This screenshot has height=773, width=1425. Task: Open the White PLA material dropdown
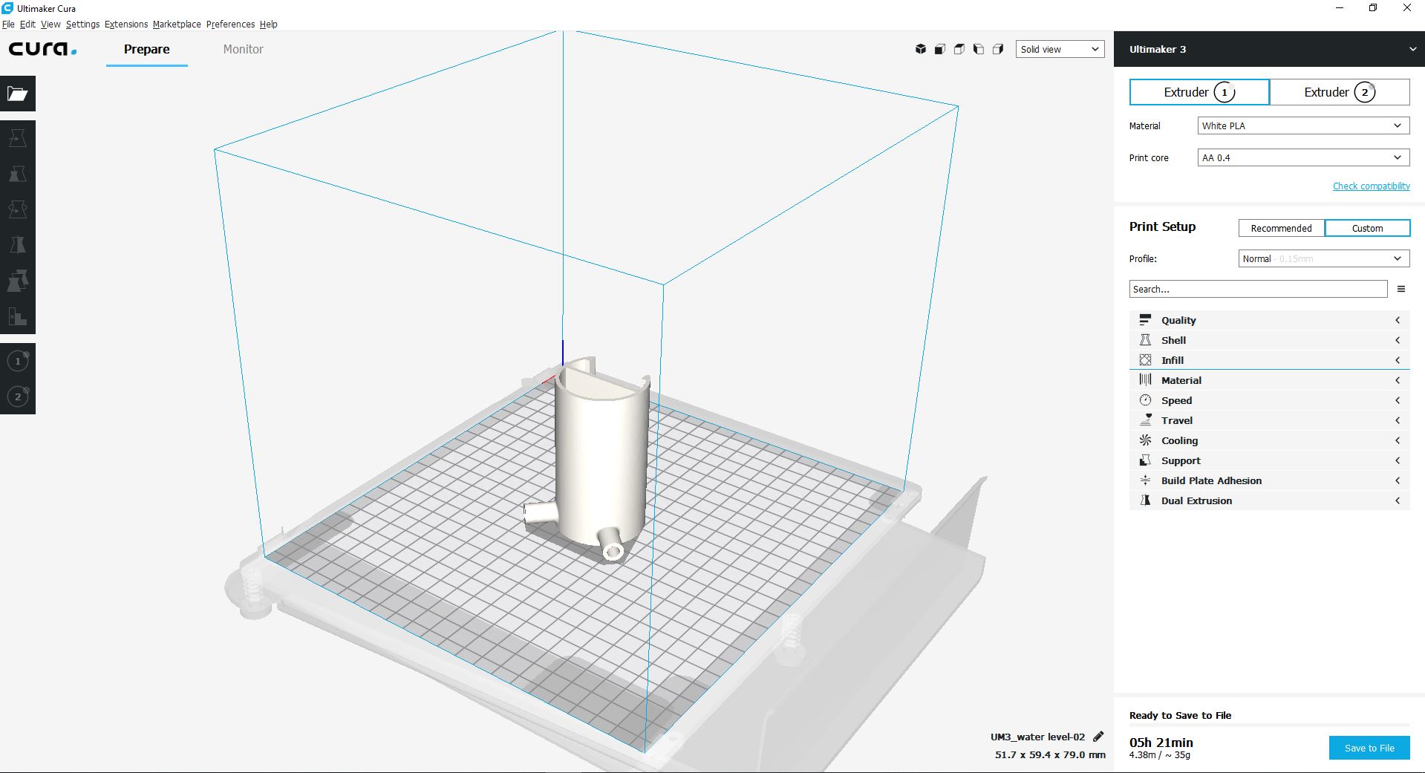click(1303, 125)
